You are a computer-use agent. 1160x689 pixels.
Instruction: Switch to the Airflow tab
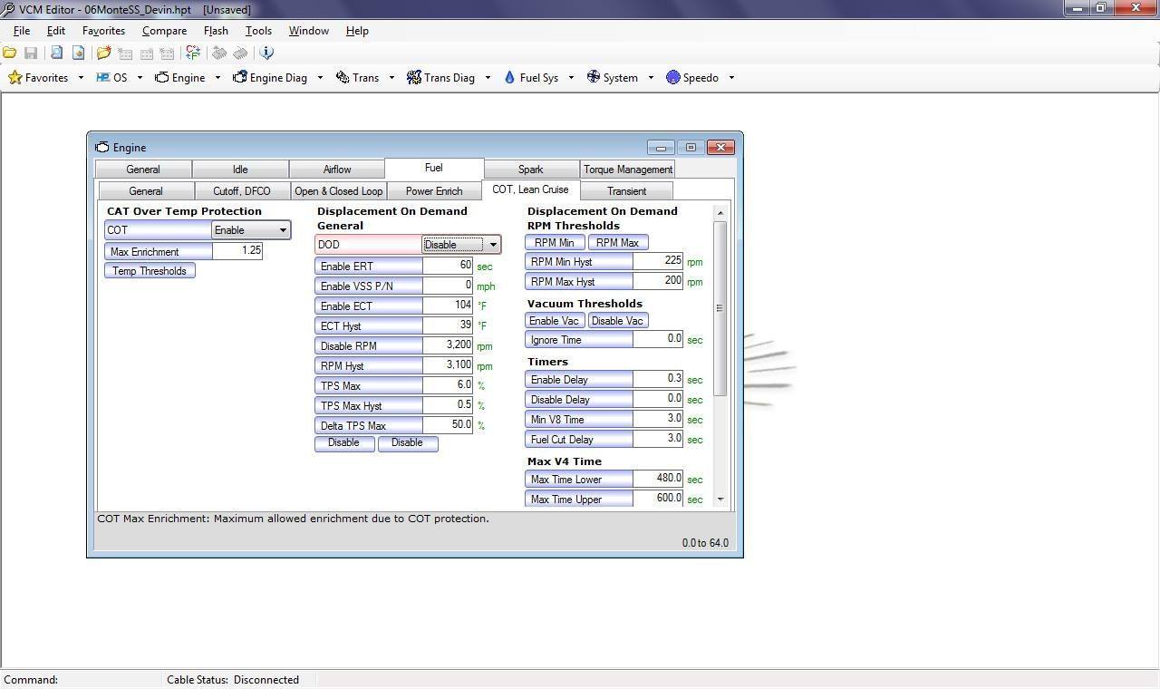[337, 170]
